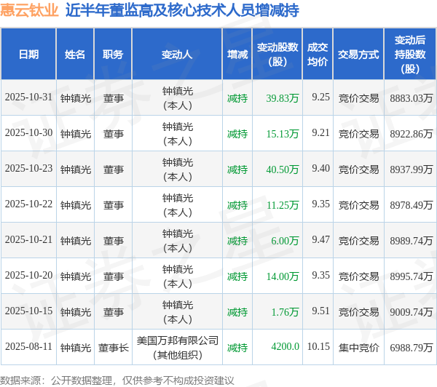The width and height of the screenshot is (437, 387).
Task: Click the 交易方式 column header
Action: [x=358, y=54]
